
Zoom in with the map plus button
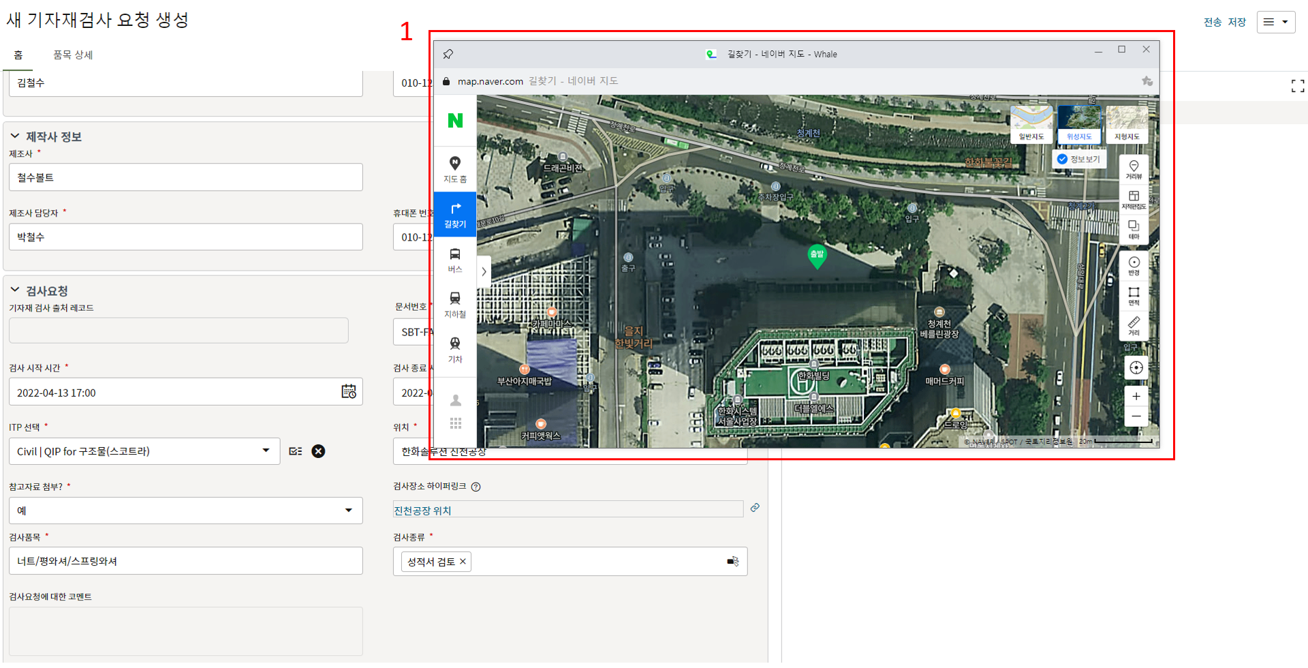tap(1136, 397)
